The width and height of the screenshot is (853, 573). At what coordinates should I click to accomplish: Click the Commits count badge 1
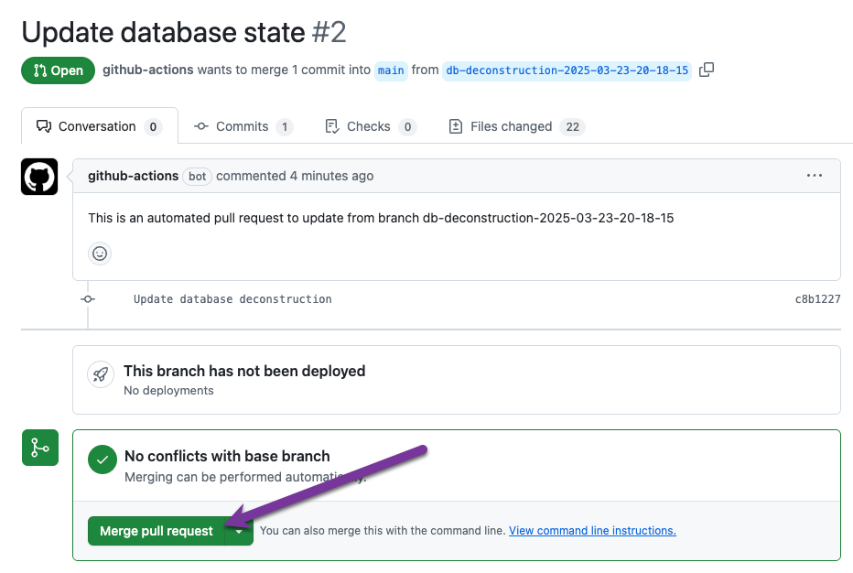pyautogui.click(x=285, y=127)
